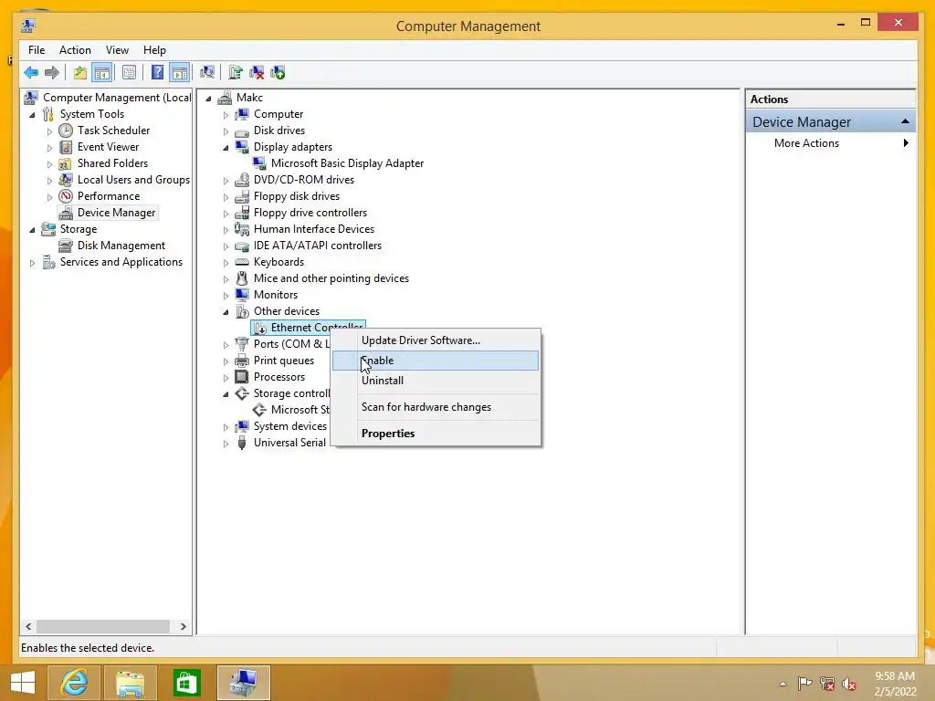Choose Scan for hardware changes menu entry

coord(436,407)
